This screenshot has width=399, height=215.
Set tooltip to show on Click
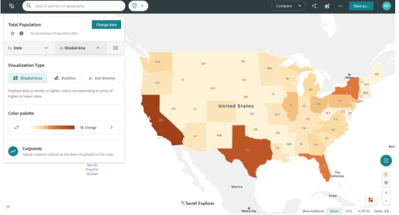coord(348,211)
